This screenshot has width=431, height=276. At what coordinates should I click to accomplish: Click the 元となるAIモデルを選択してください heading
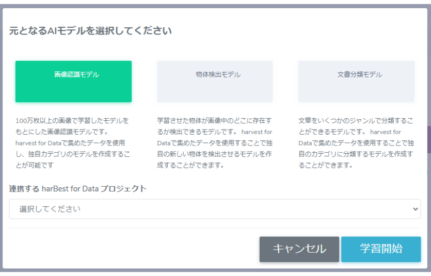90,31
